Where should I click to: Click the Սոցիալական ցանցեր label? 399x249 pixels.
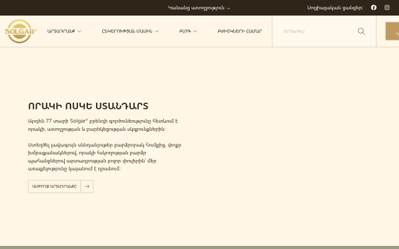335,7
